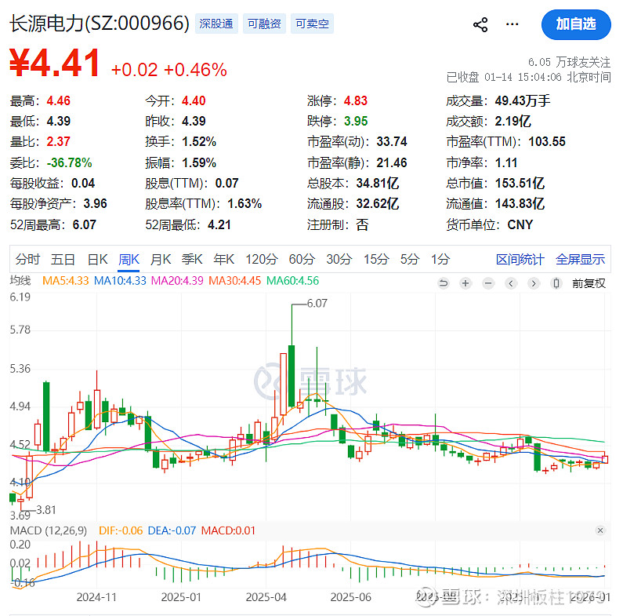
Task: Open 区间统计 range statistics
Action: 520,260
